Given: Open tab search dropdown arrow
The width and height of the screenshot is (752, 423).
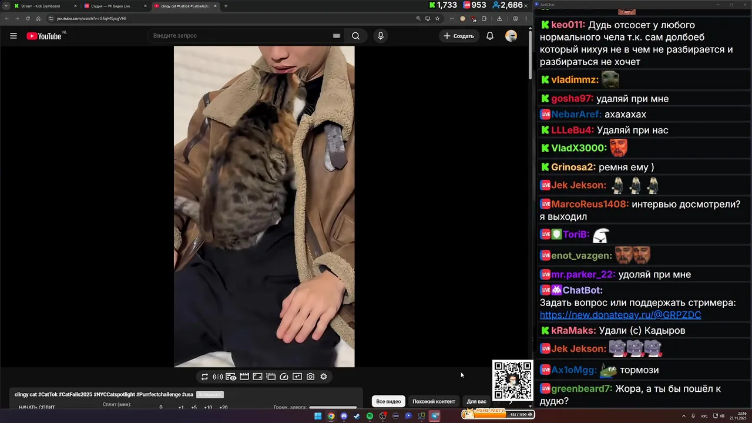Looking at the screenshot, I should click(x=6, y=6).
